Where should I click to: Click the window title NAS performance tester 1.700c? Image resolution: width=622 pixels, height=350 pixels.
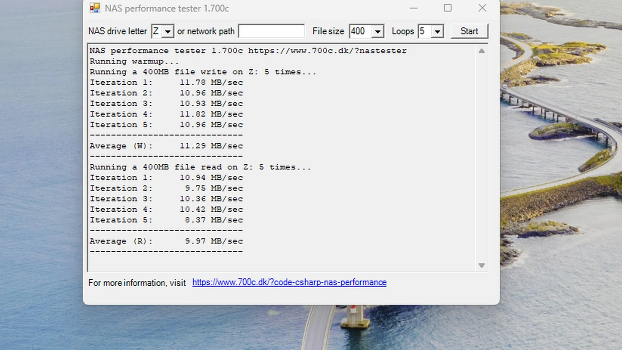click(x=167, y=8)
